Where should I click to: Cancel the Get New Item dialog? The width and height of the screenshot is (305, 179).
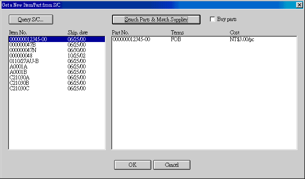click(171, 165)
